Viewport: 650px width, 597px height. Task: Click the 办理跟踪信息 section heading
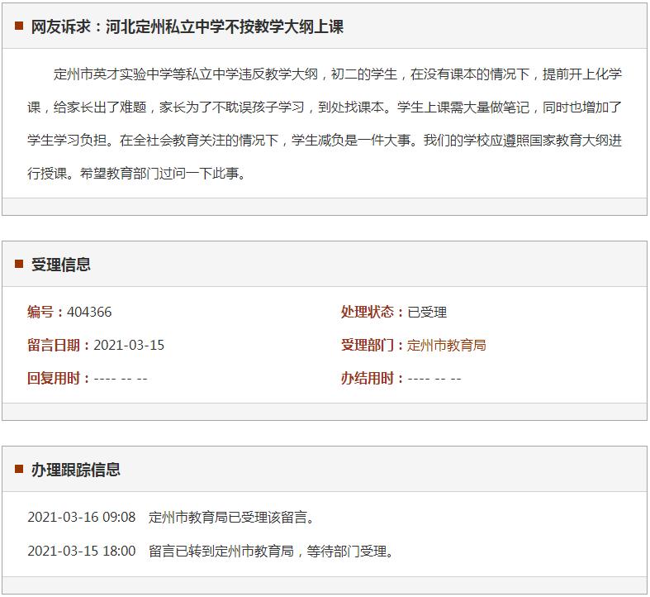pos(76,470)
